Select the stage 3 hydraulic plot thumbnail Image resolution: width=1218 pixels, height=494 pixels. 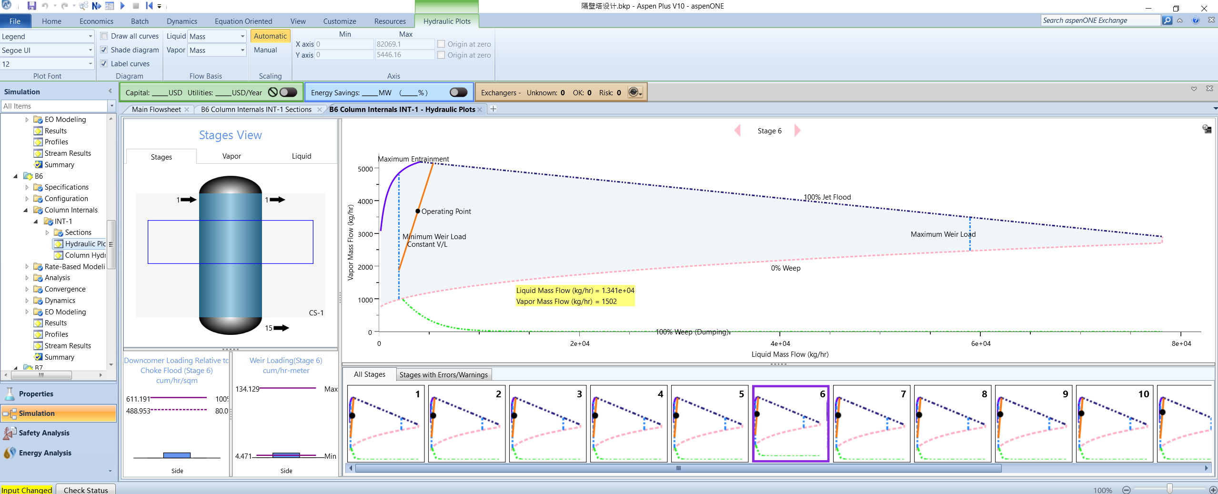click(x=547, y=423)
